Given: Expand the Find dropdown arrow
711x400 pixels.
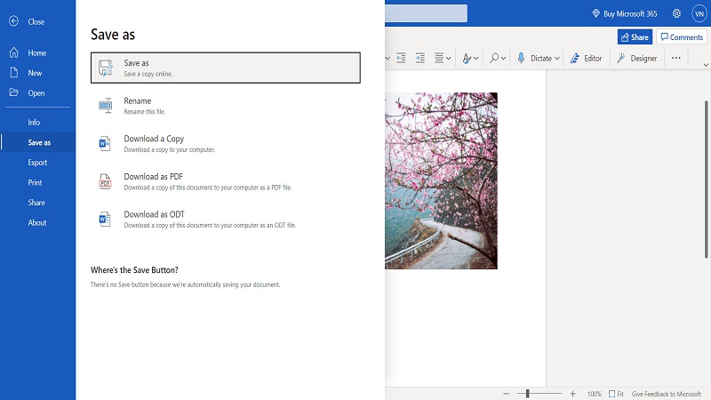Looking at the screenshot, I should (503, 59).
